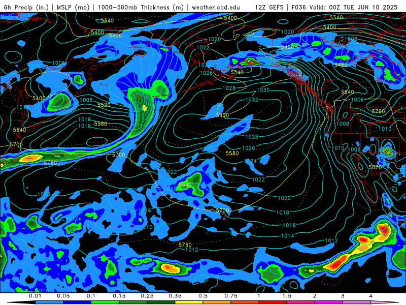Pick the dark green 0.25 inch swatch

pos(161,302)
